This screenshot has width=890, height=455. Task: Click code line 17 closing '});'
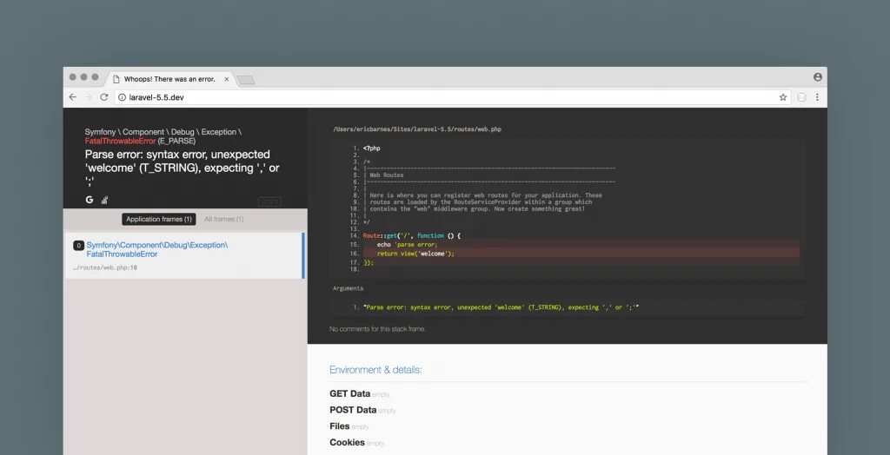[x=369, y=263]
